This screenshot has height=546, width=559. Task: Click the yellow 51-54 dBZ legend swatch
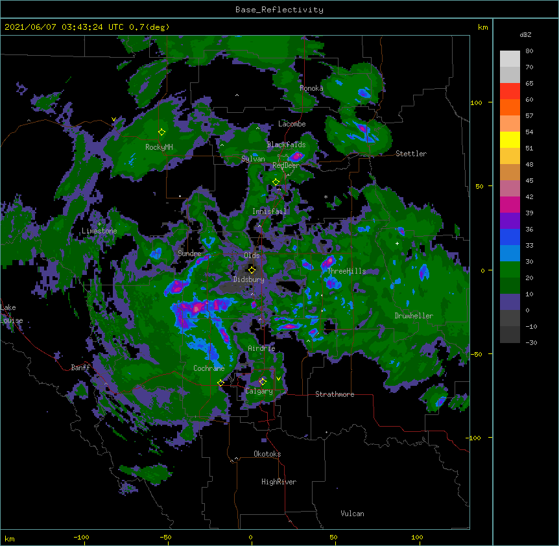pos(510,139)
